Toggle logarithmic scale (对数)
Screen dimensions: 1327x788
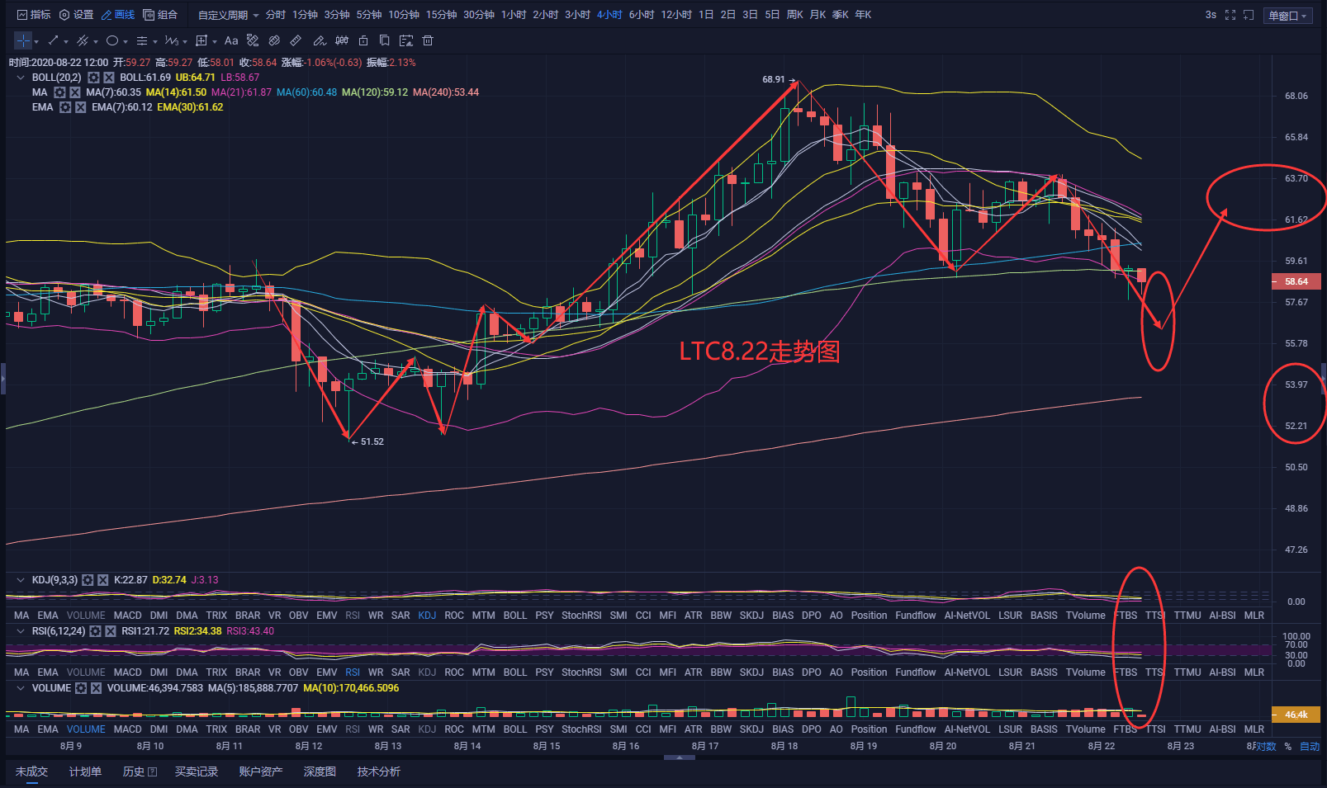[1265, 746]
